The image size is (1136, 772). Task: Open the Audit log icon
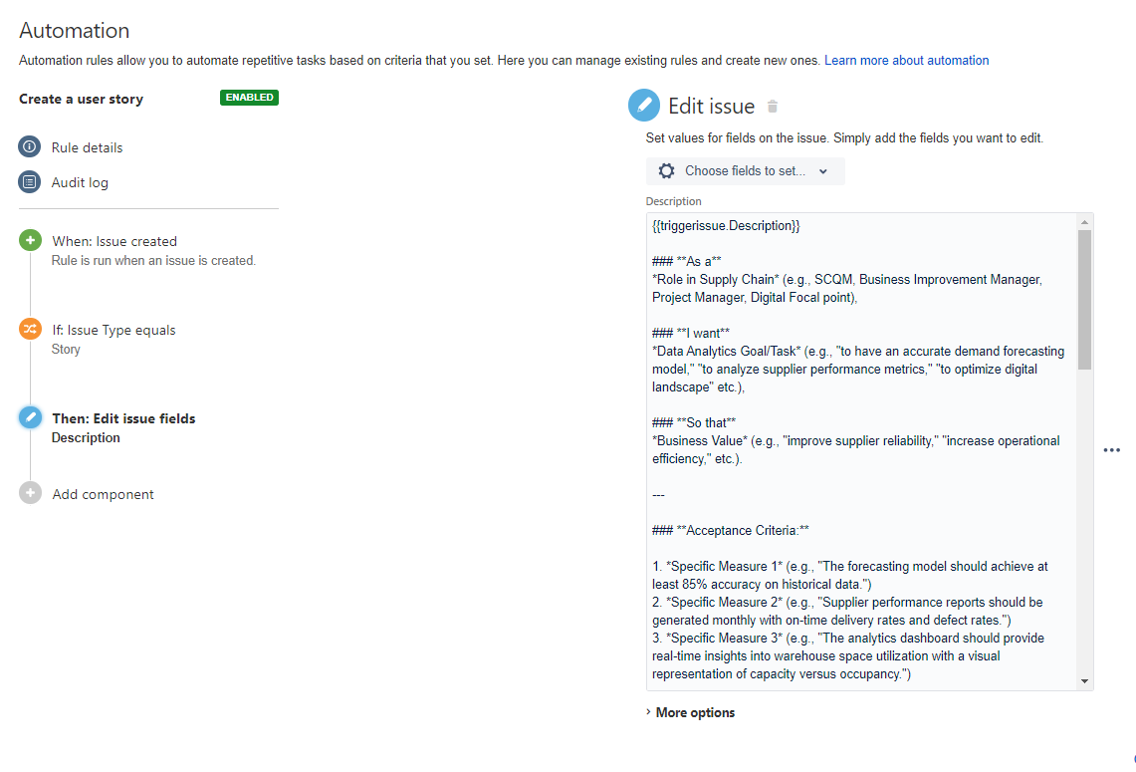point(30,182)
